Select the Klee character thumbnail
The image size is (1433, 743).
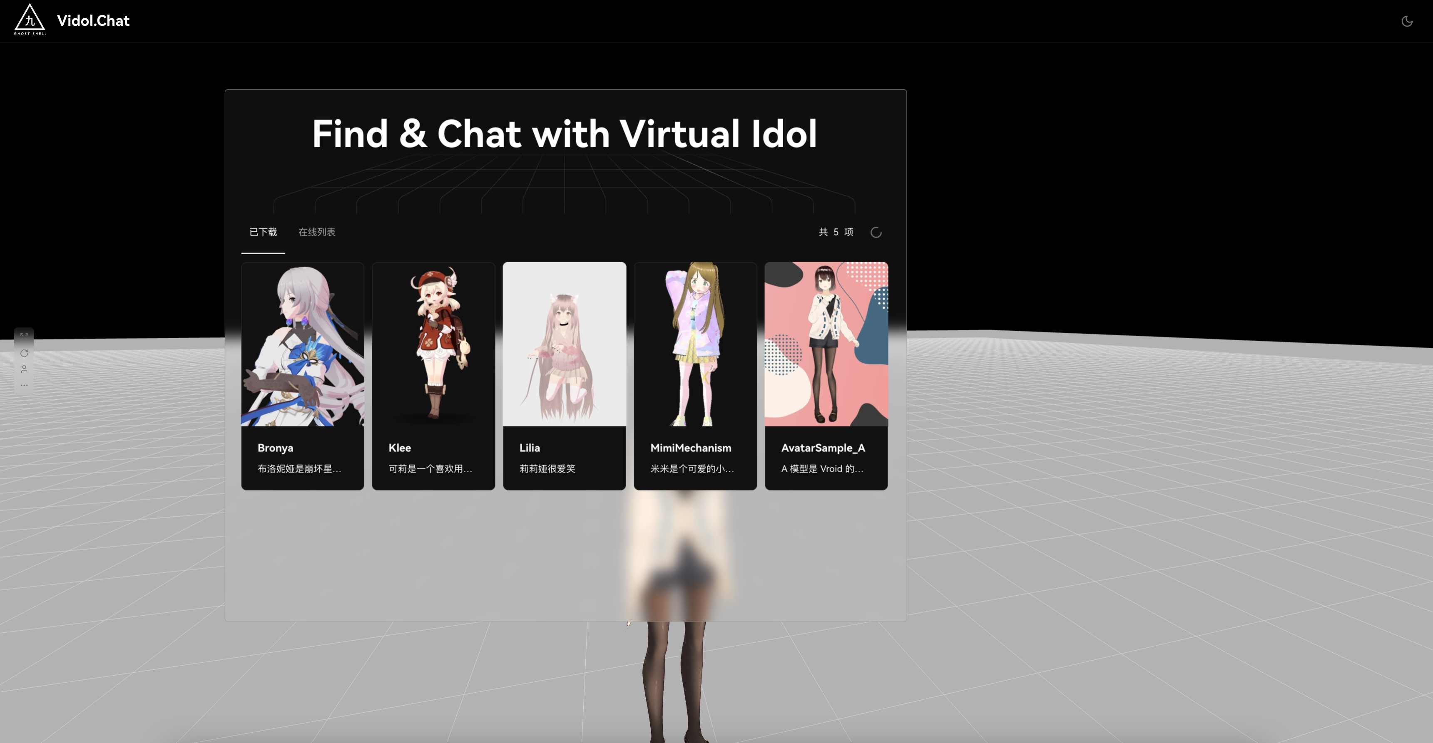[x=433, y=344]
